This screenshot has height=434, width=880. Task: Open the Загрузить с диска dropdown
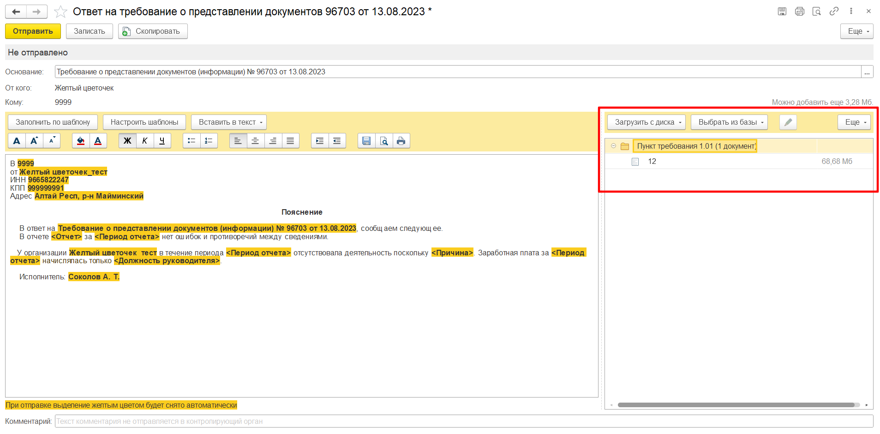[647, 122]
